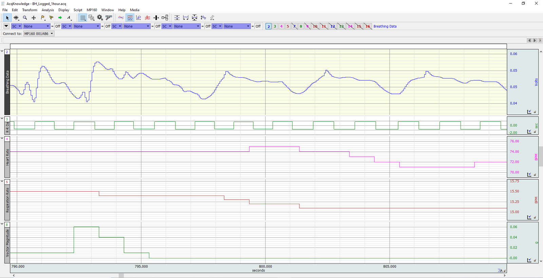This screenshot has width=543, height=278.
Task: Select the crosshair measurement tool
Action: click(34, 18)
